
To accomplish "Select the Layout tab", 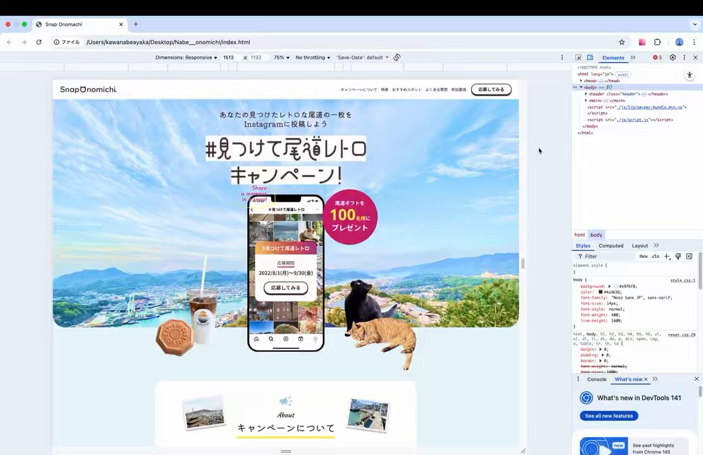I will 640,246.
